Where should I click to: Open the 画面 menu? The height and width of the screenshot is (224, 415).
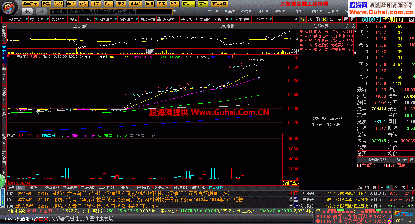coord(230,12)
